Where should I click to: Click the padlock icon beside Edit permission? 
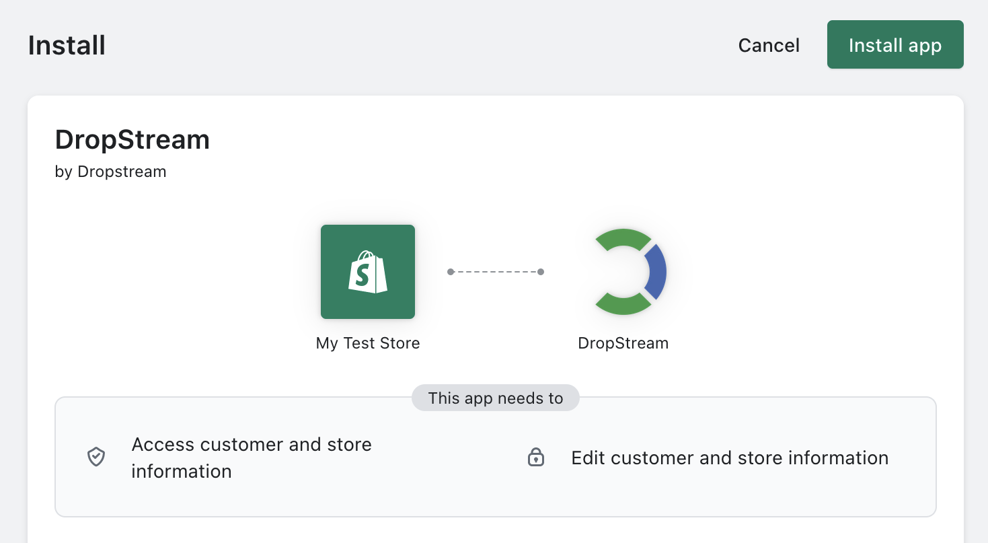(x=535, y=458)
